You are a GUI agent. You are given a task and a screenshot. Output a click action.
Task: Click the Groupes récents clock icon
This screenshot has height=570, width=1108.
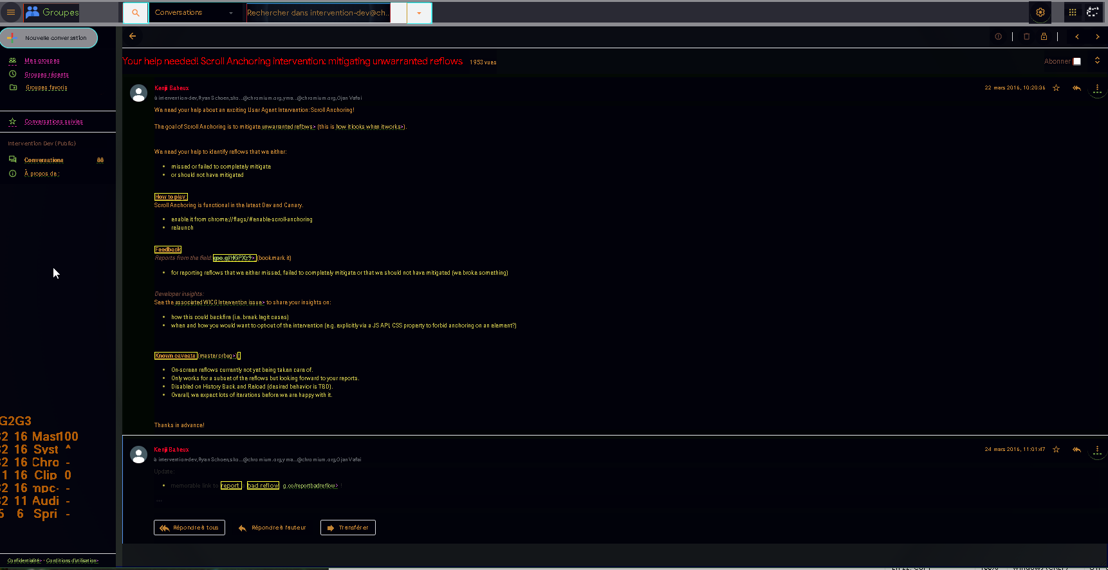tap(12, 74)
